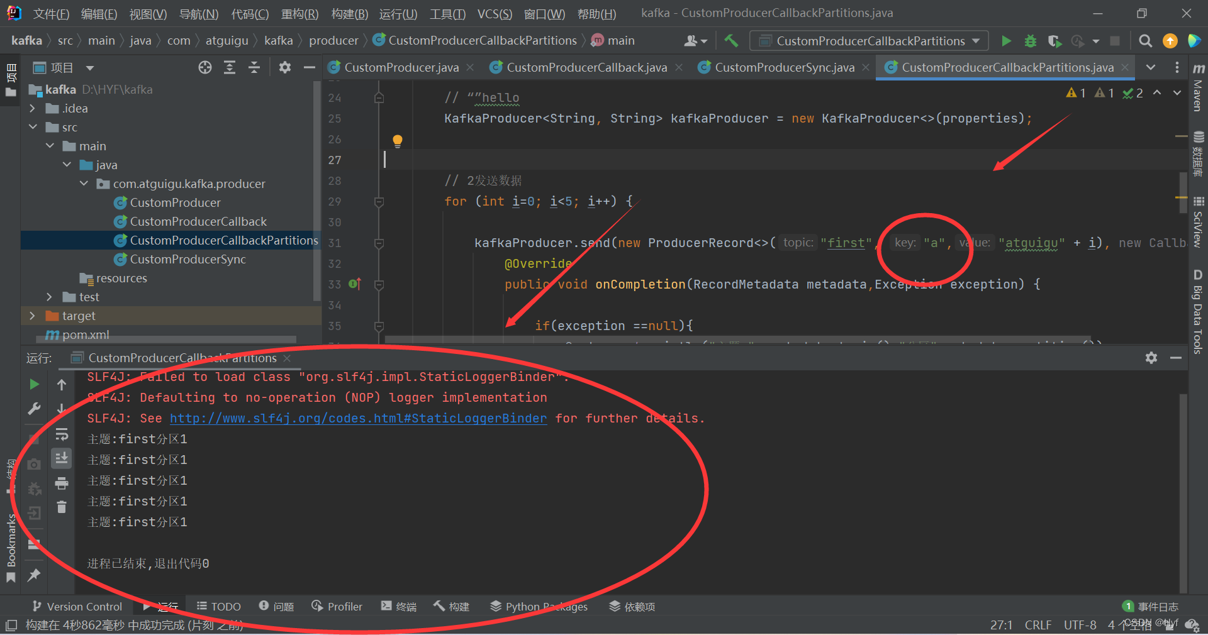Show hidden editor tabs dropdown chevron
This screenshot has width=1208, height=635.
pyautogui.click(x=1151, y=67)
